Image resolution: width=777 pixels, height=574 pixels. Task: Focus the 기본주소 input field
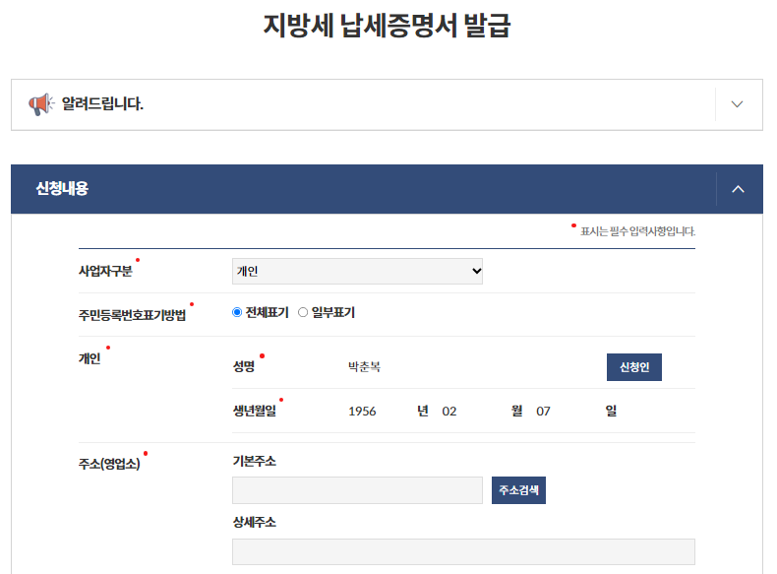coord(357,490)
